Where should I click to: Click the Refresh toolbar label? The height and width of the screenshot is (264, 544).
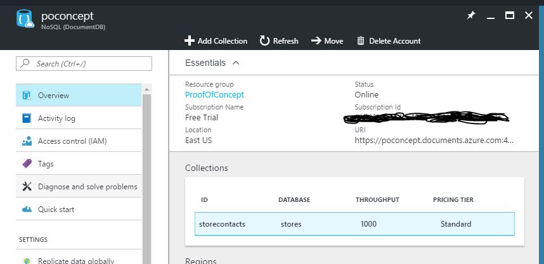click(285, 41)
